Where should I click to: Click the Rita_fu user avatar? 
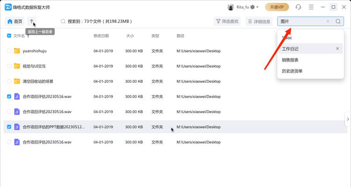point(231,7)
